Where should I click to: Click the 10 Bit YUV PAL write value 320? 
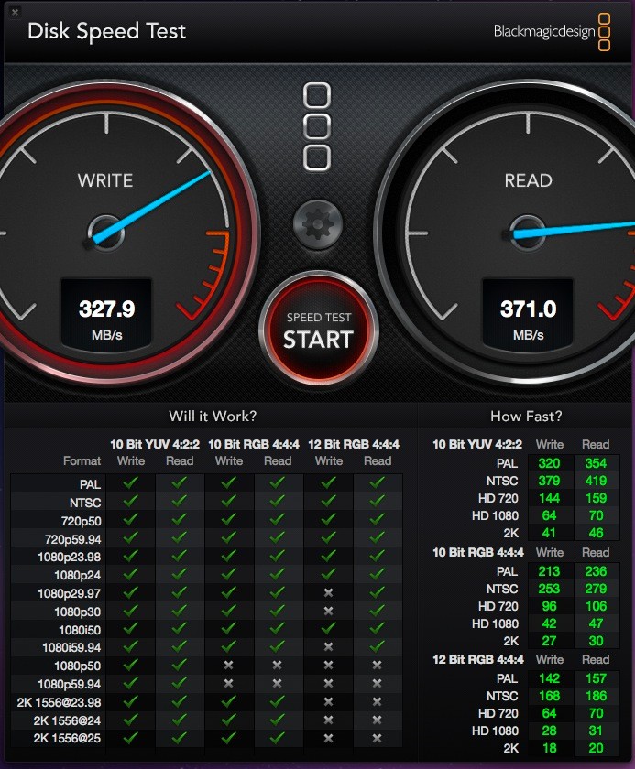[549, 463]
